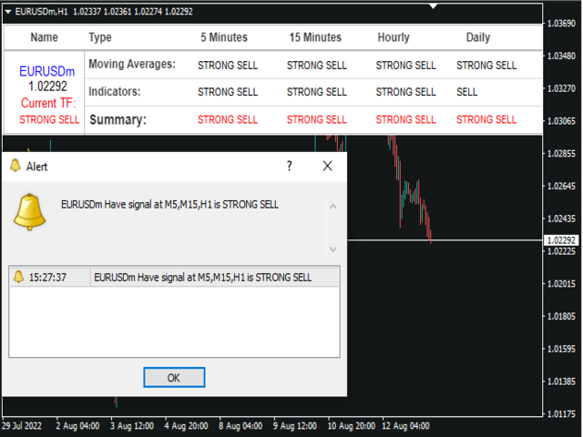Click Moving Averages 5 Minutes STRONG SELL
This screenshot has height=437, width=583.
tap(228, 66)
